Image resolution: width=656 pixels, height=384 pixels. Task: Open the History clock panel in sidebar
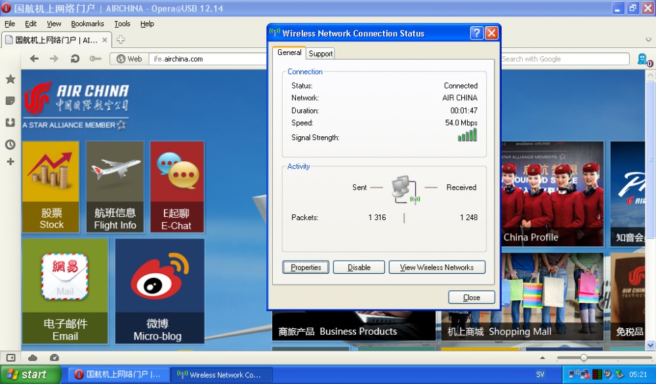click(x=10, y=144)
